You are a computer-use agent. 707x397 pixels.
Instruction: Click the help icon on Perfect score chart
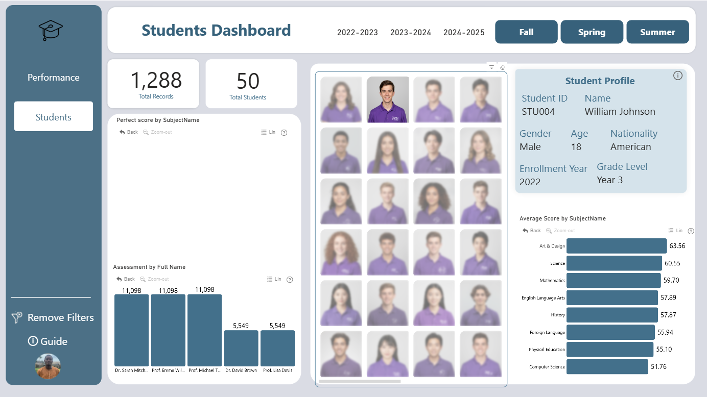tap(284, 133)
